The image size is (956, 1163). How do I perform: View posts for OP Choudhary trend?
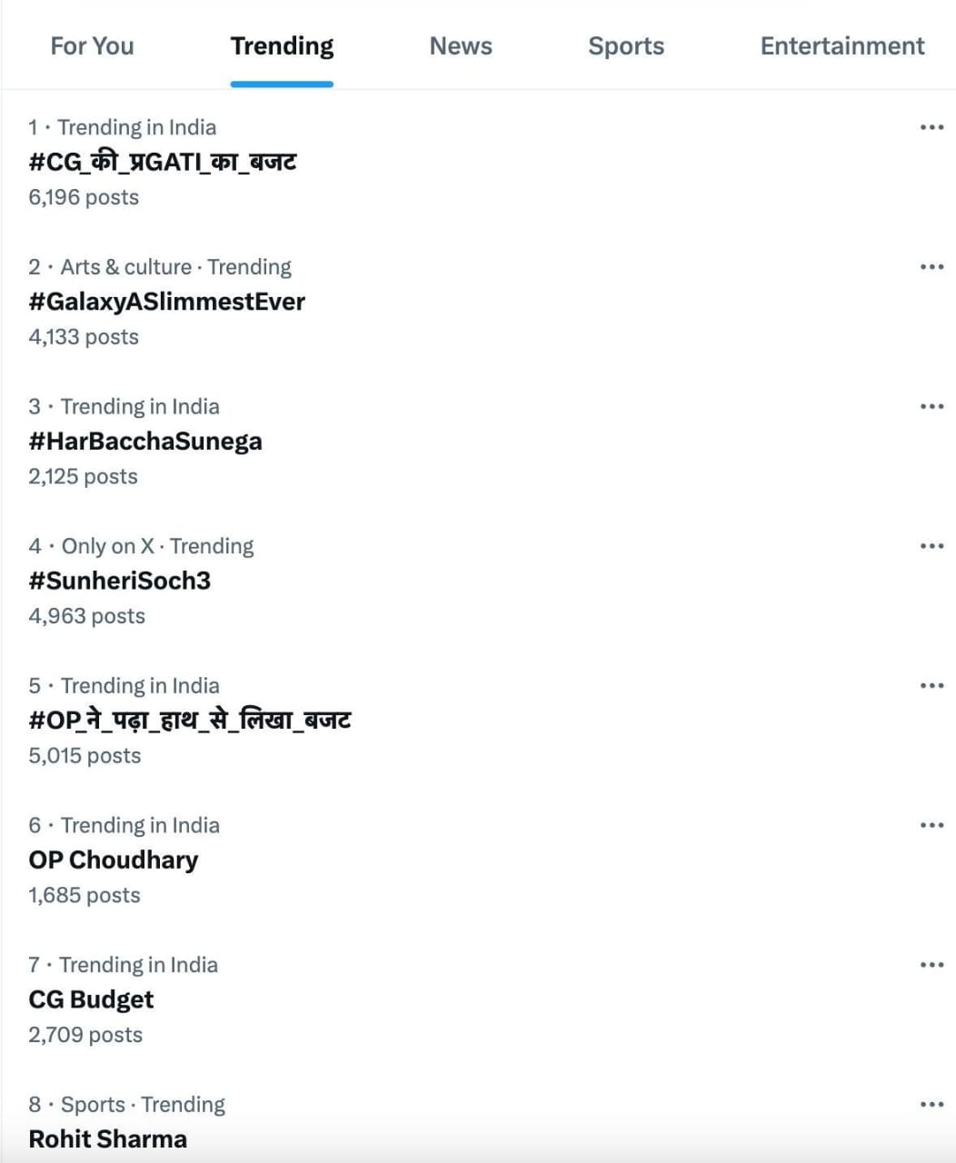coord(113,860)
